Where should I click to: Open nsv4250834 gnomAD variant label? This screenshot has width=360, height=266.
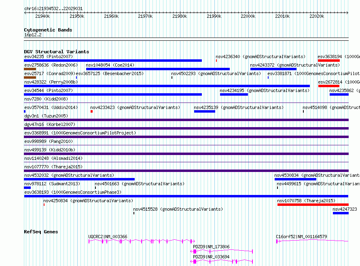tap(88, 201)
